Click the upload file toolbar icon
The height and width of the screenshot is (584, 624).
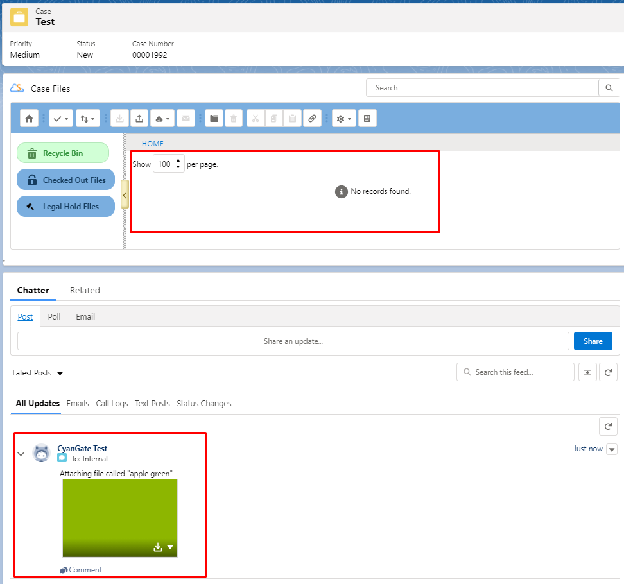(139, 119)
